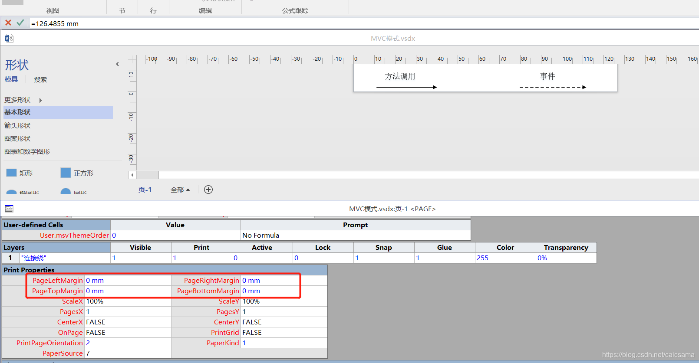This screenshot has height=363, width=699.
Task: Select the PrintPageOrientation value cell
Action: (x=128, y=343)
